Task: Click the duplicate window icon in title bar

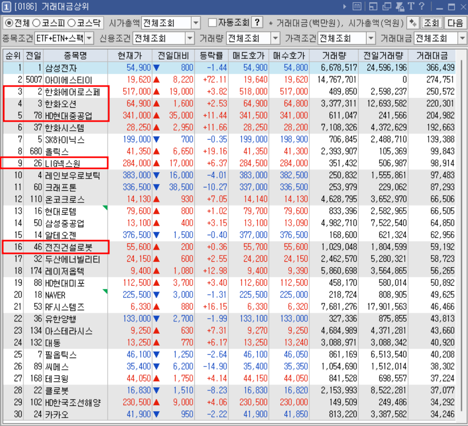Action: coord(386,6)
